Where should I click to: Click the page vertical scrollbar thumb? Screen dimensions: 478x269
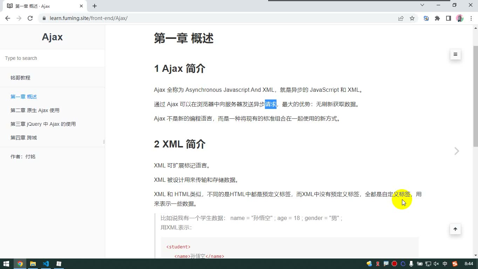pos(476,96)
